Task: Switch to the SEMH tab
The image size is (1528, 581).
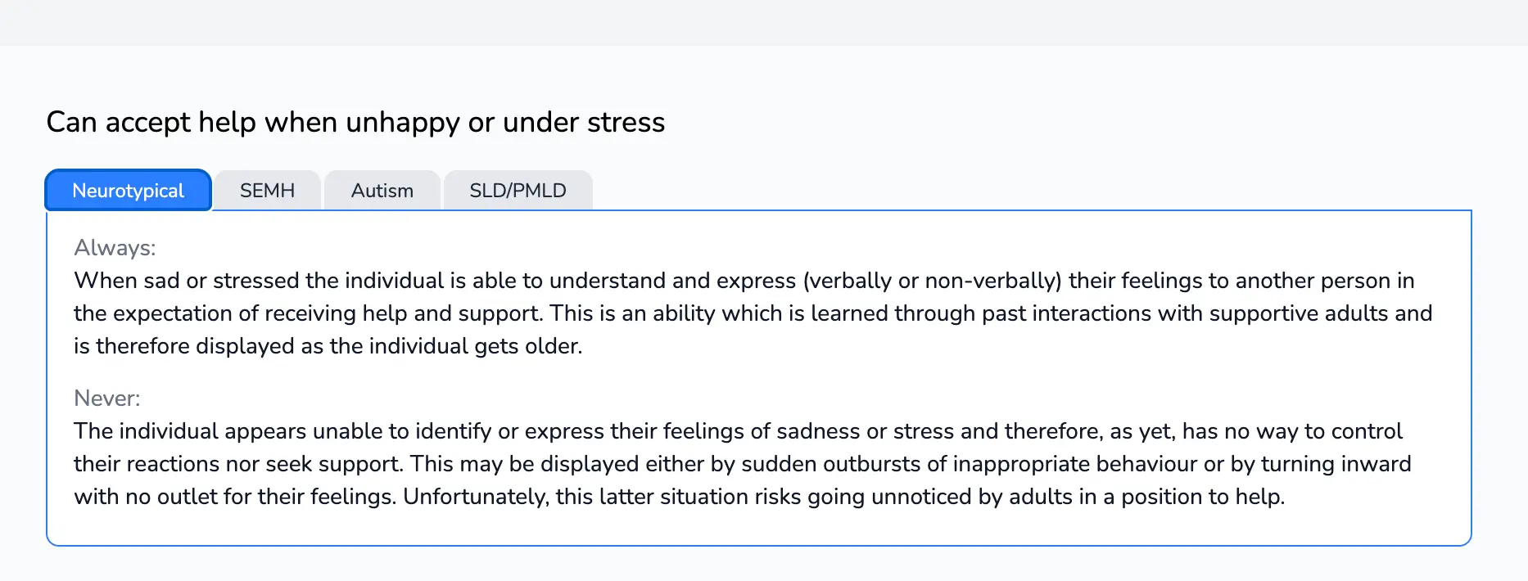Action: point(267,191)
